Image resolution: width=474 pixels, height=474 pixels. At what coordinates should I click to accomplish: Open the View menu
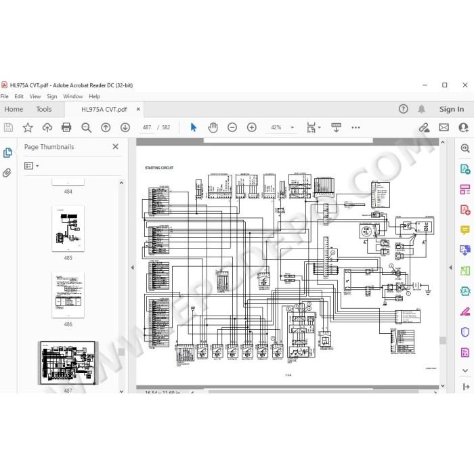pos(35,96)
